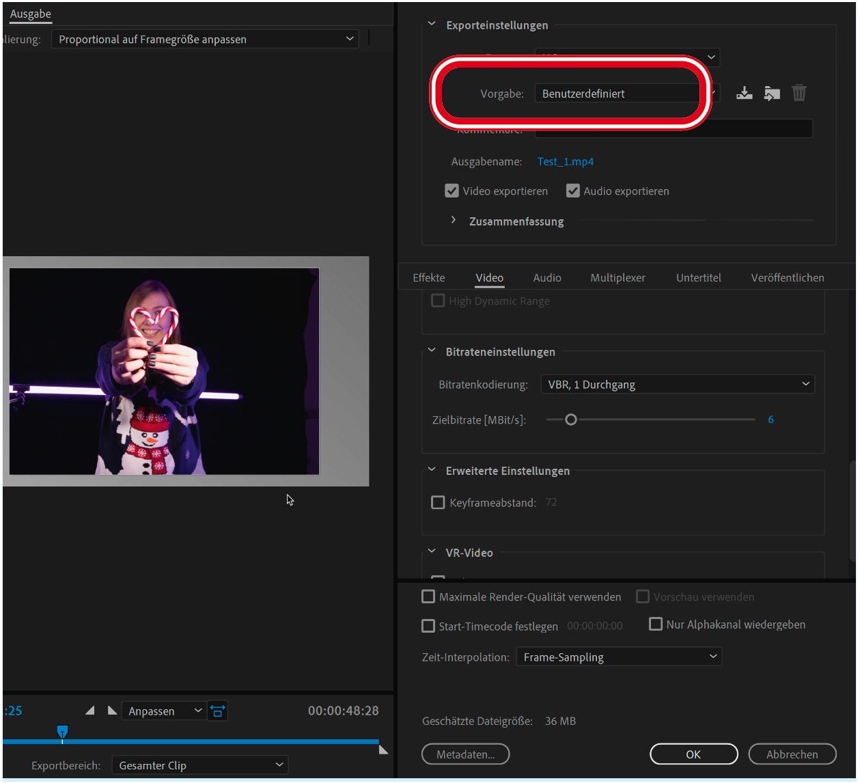Open the Bitratenkodierung dropdown
This screenshot has width=860, height=783.
(677, 385)
